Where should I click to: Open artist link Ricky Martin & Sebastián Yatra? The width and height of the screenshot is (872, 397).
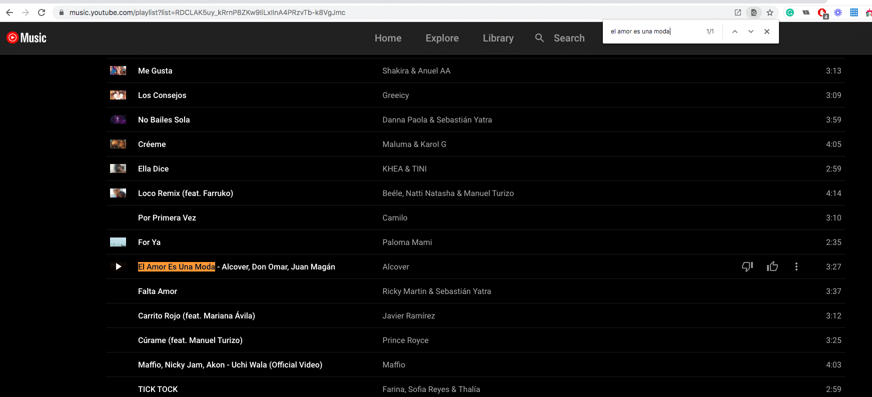437,291
